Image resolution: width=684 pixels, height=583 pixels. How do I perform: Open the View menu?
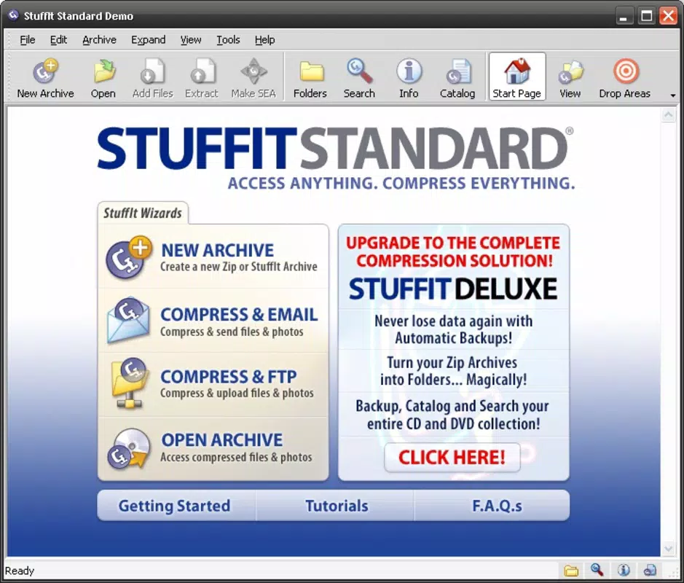point(191,39)
